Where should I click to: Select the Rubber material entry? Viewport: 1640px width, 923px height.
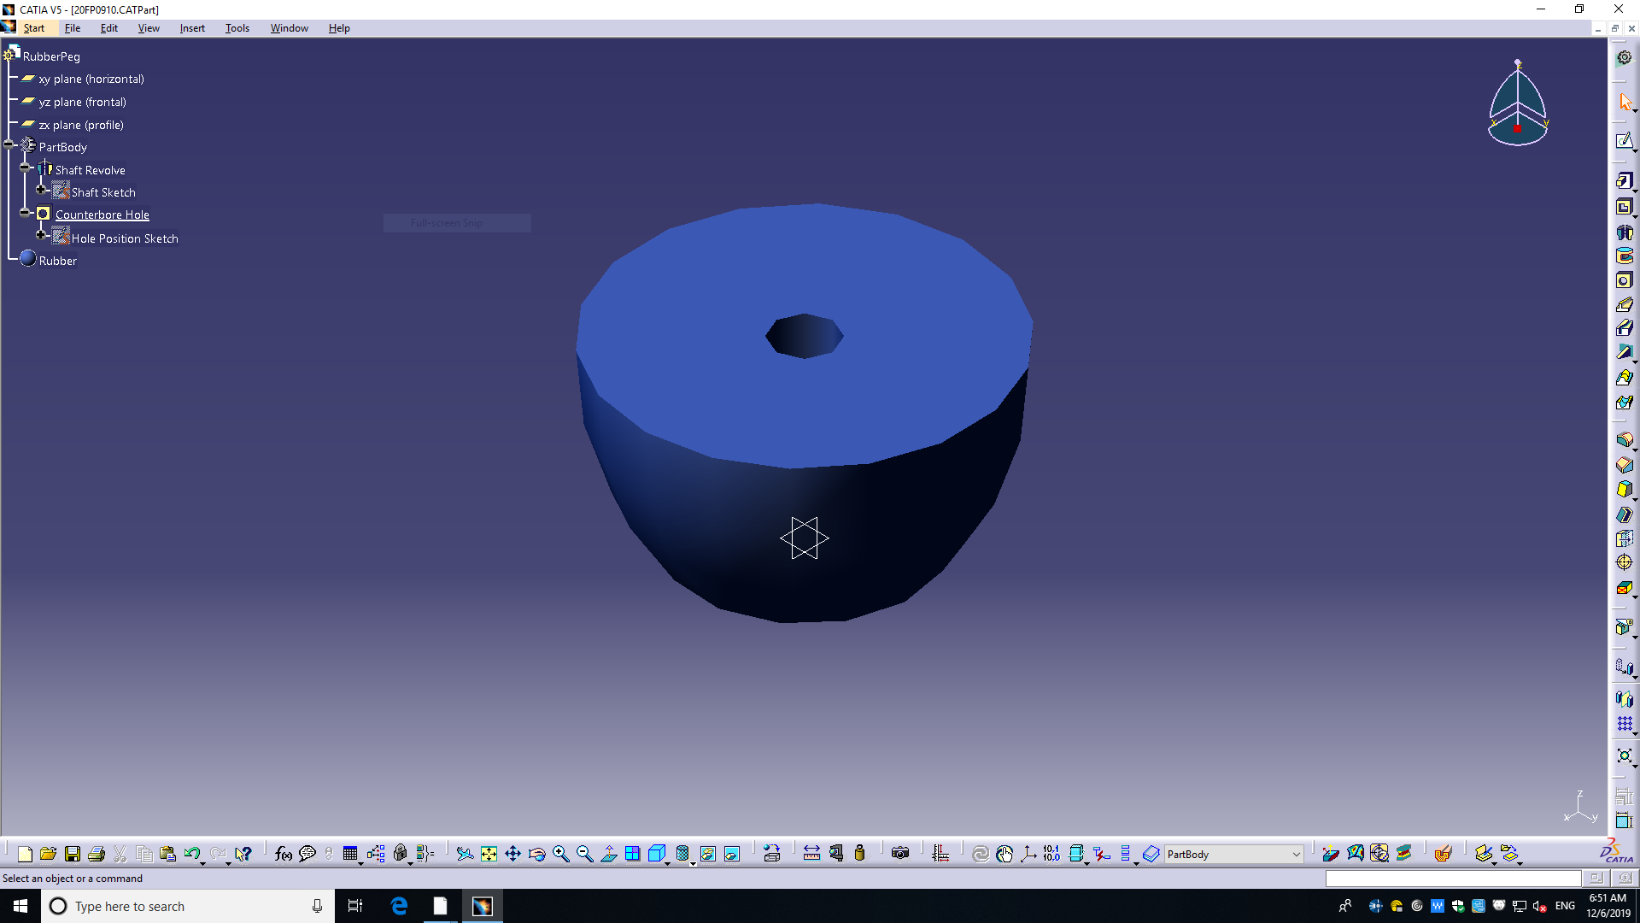click(x=57, y=261)
